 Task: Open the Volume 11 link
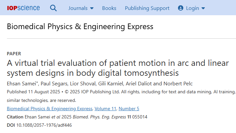(105, 109)
